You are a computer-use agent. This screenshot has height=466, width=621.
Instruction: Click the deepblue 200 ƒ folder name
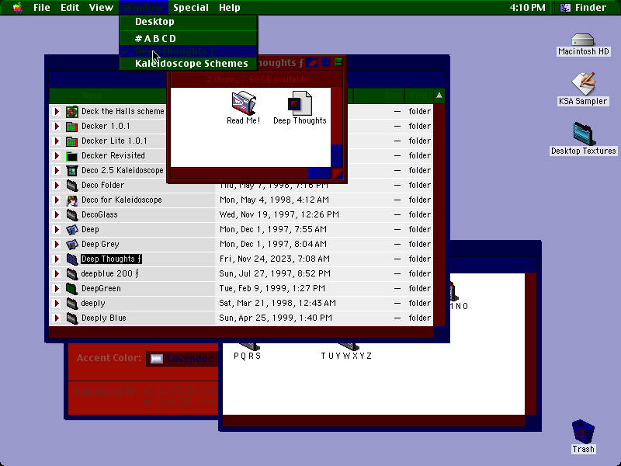(109, 274)
